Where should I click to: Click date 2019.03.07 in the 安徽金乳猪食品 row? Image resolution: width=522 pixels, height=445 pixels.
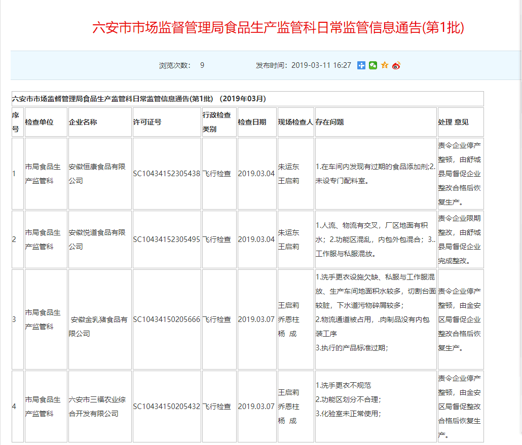(x=256, y=319)
